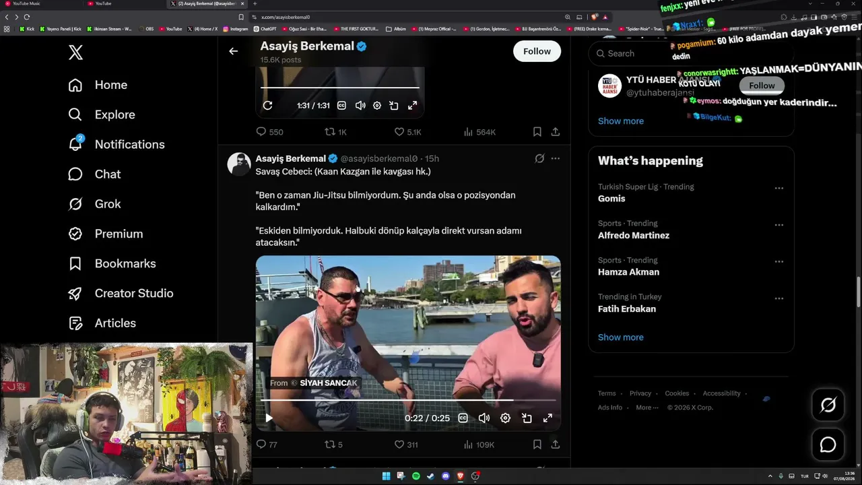Open Articles in the X sidebar
862x485 pixels.
coord(102,323)
